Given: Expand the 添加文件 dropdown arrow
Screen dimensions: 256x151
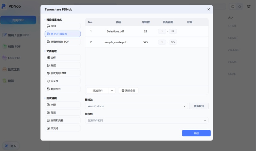Looking at the screenshot, I should click(x=112, y=90).
